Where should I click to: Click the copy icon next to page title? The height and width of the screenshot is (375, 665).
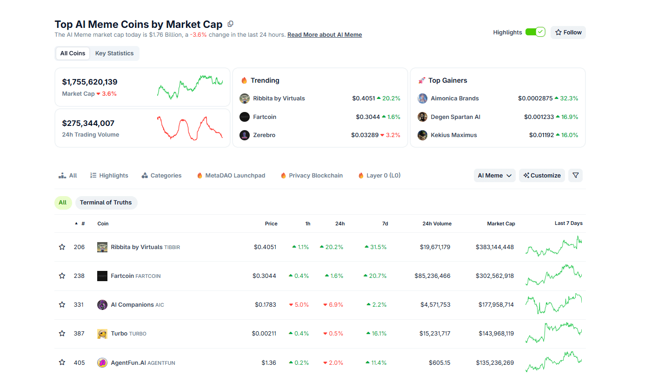point(230,24)
